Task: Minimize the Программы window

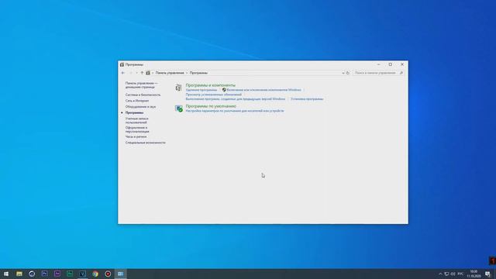Action: pyautogui.click(x=378, y=64)
